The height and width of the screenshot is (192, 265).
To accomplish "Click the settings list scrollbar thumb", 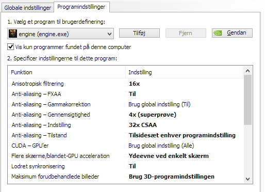I will coord(247,100).
